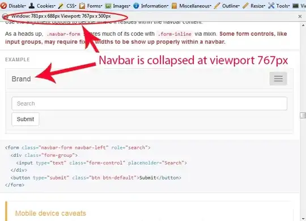The height and width of the screenshot is (221, 306).
Task: Open the Disable menu icon
Action: pyautogui.click(x=3, y=6)
